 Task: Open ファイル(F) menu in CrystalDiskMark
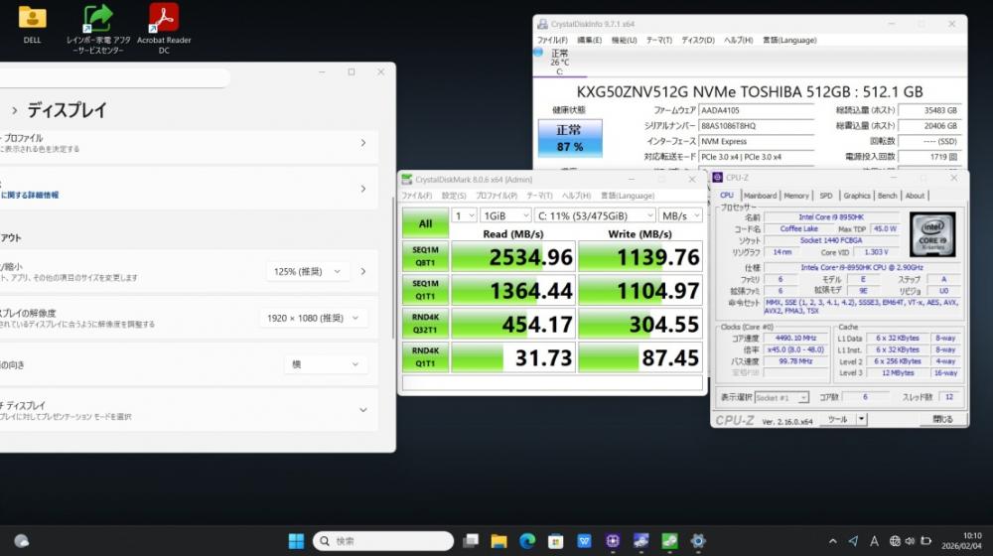[417, 196]
